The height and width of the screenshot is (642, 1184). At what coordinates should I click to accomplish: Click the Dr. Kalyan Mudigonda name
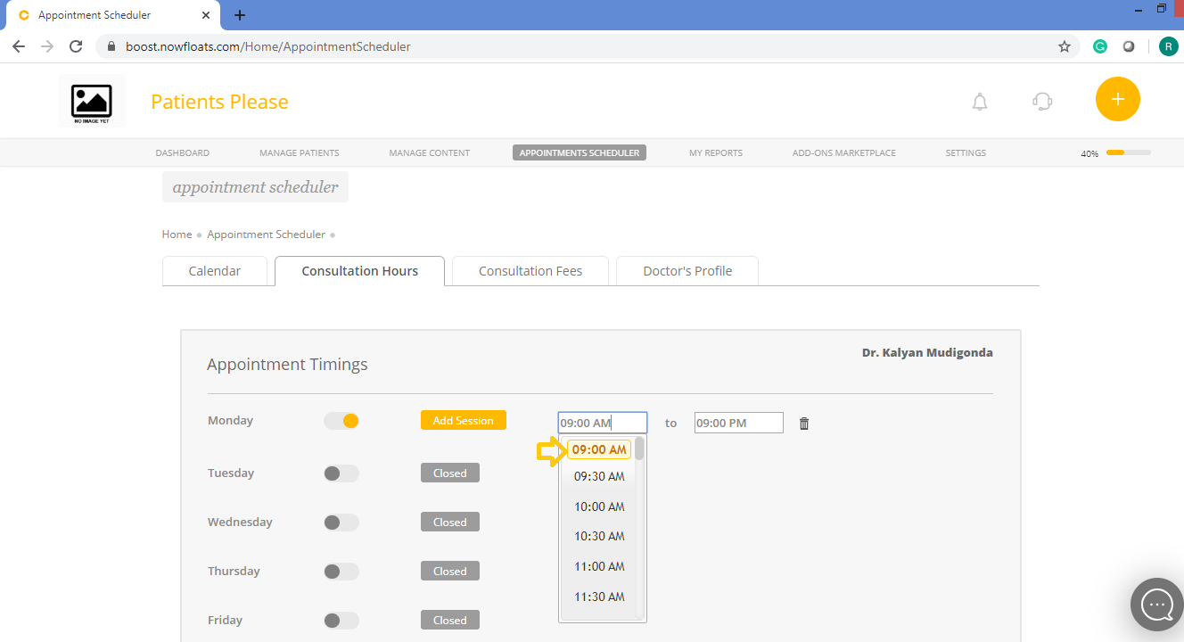(927, 352)
